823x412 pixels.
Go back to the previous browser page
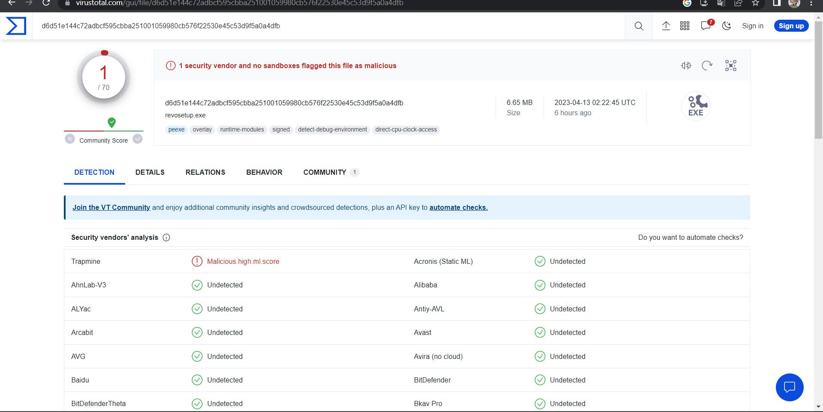12,3
